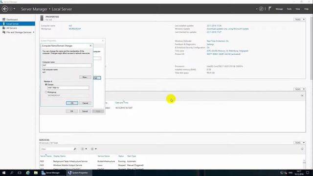Click the network tray icon
Image resolution: width=313 pixels, height=176 pixels.
point(282,173)
